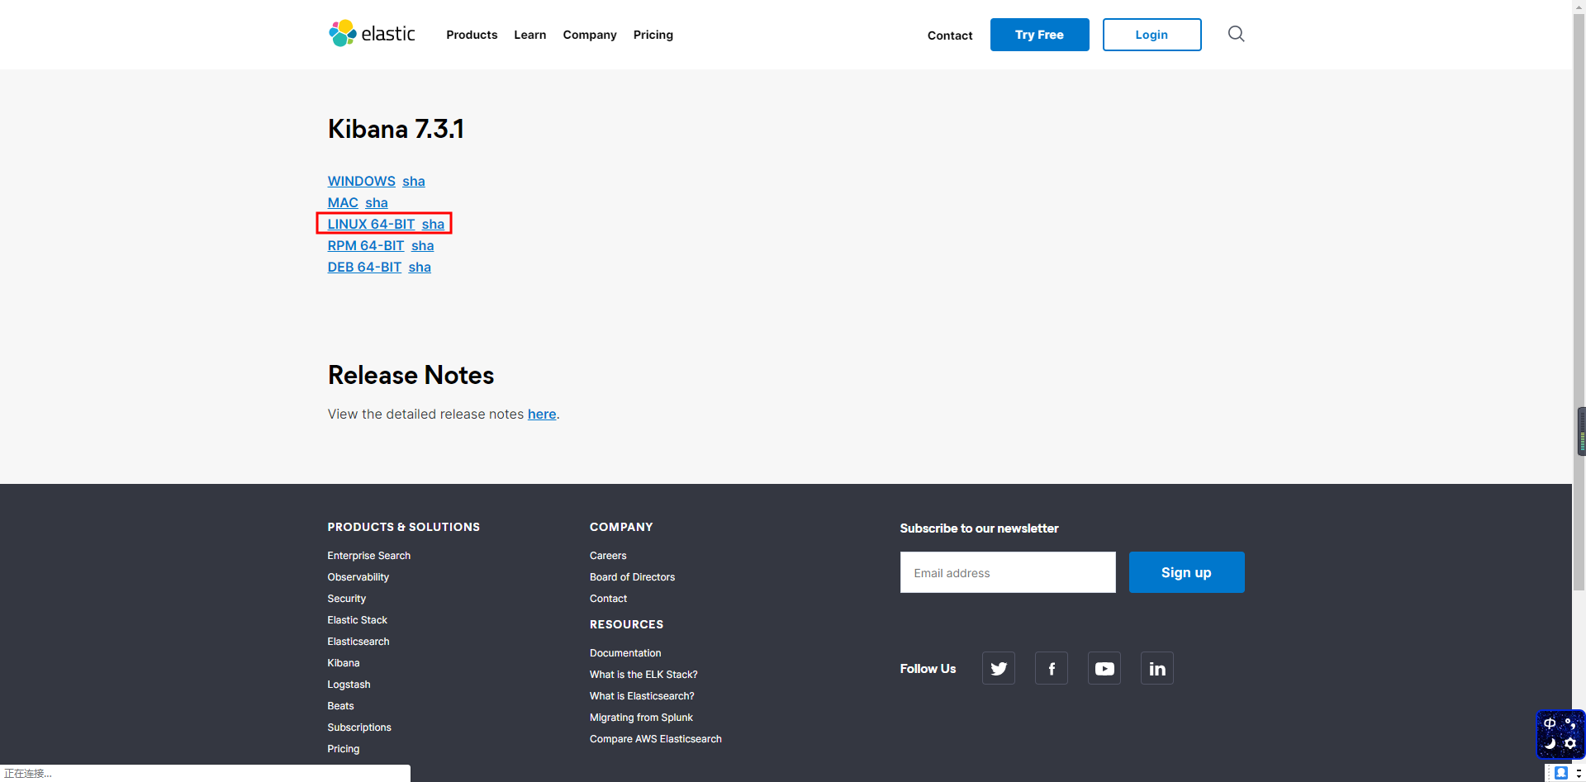1586x782 pixels.
Task: Open Elasticsearch footer link
Action: 358,642
